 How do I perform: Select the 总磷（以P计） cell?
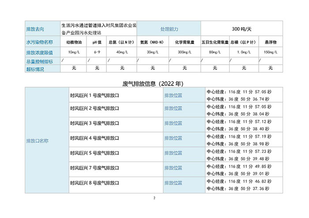pos(244,42)
